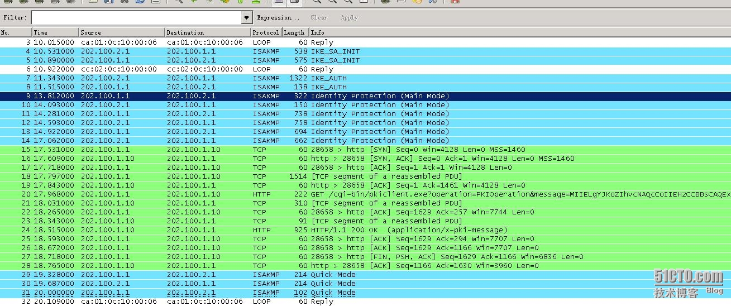Select packet 8 IKE_AUTH with length 138
Image resolution: width=731 pixels, height=306 pixels.
pyautogui.click(x=365, y=87)
